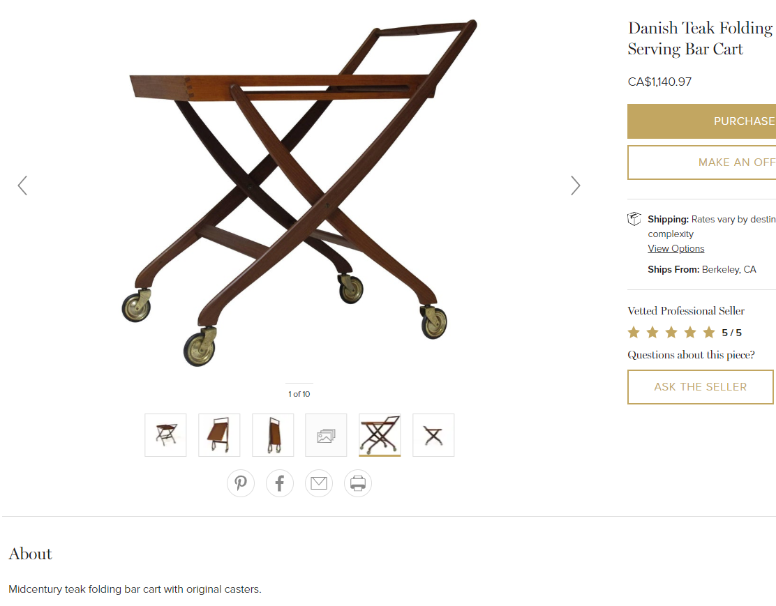
Task: Print this listing with printer icon
Action: tap(358, 483)
